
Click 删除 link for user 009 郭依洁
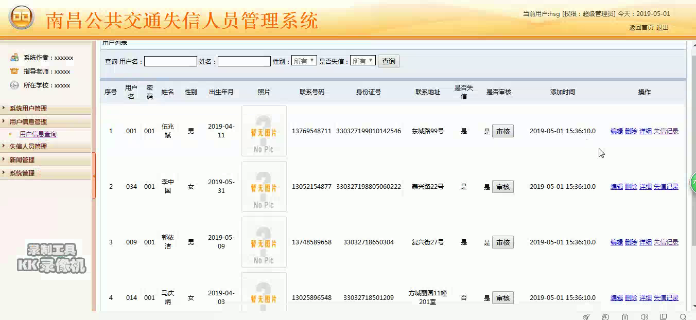(631, 242)
